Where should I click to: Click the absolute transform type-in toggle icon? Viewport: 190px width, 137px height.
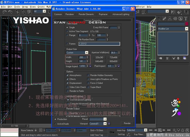point(40,130)
